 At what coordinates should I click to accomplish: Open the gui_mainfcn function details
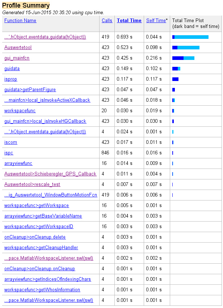pyautogui.click(x=17, y=58)
